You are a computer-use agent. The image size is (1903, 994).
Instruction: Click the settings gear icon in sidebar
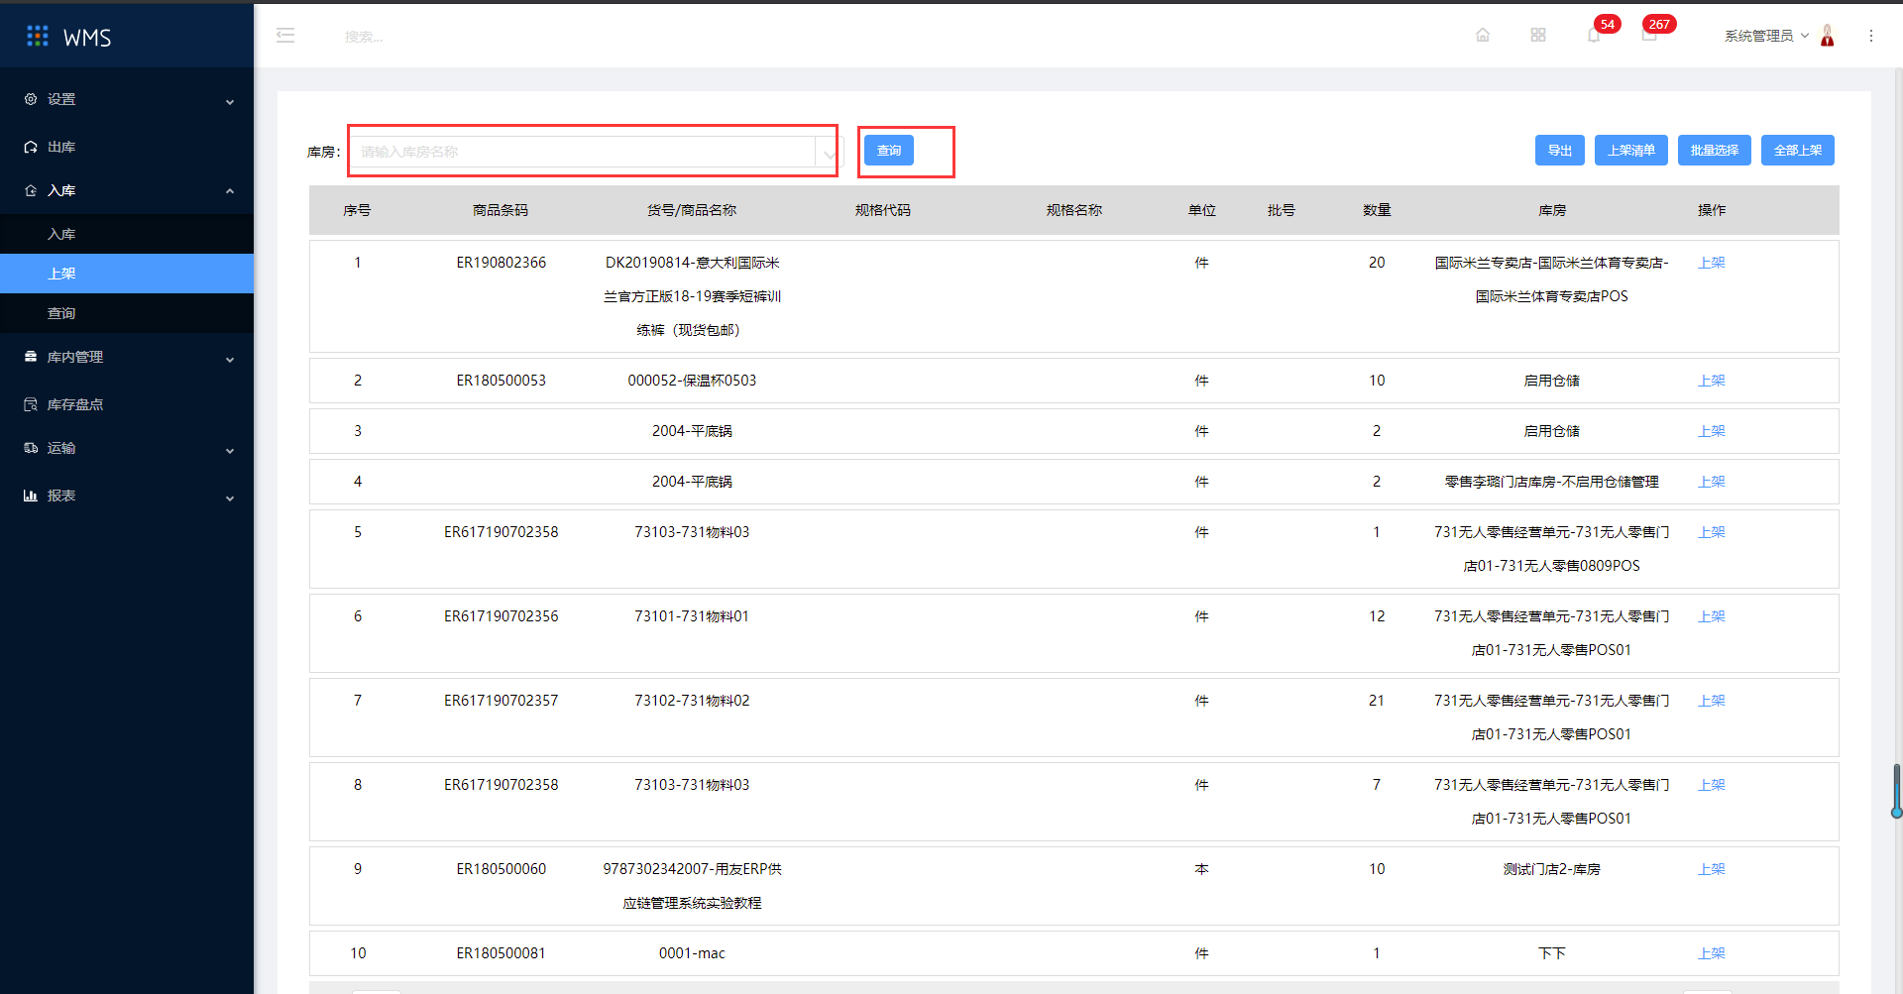31,99
